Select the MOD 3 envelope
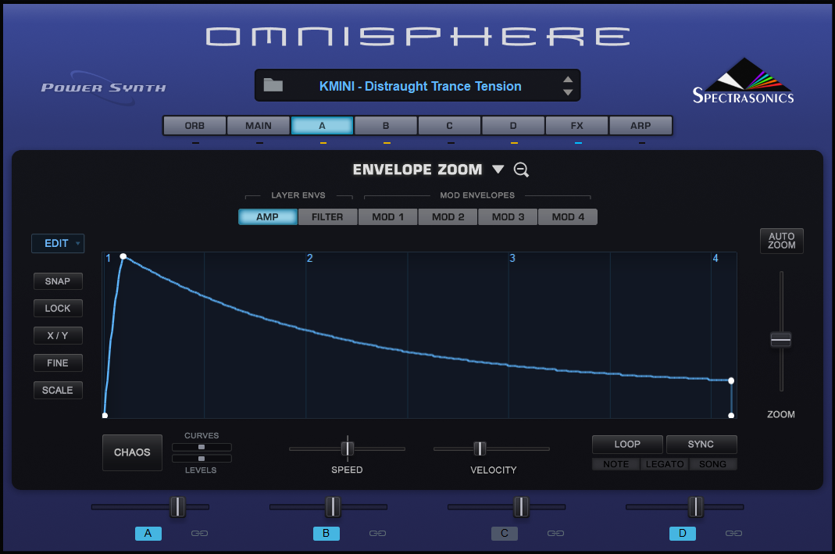Viewport: 835px width, 554px height. [508, 216]
